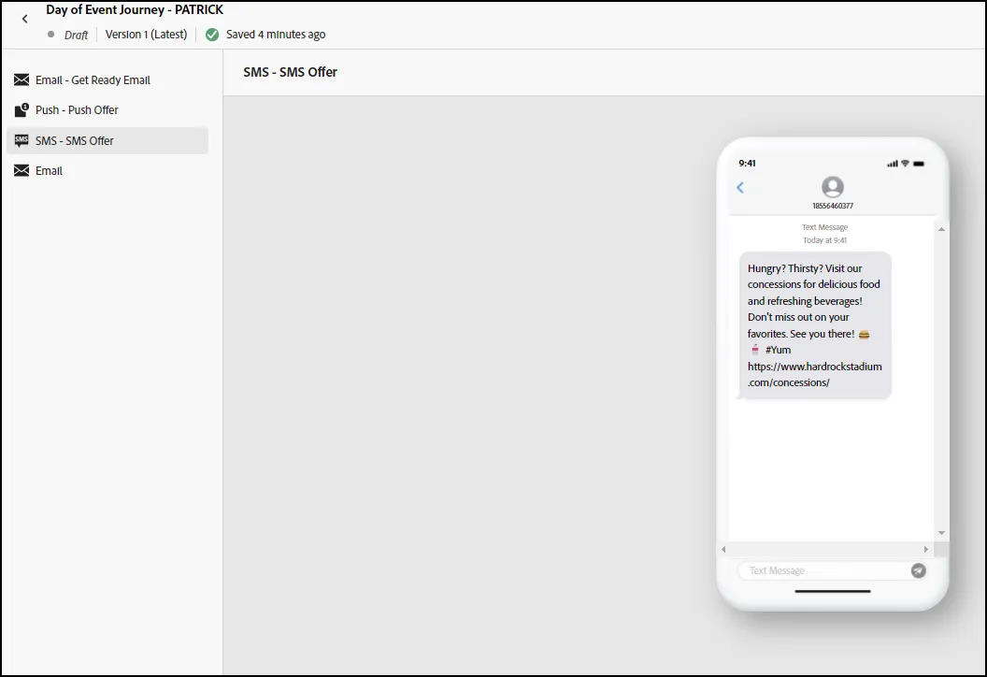The image size is (987, 677).
Task: Click the phone preview signal bars icon
Action: click(893, 164)
